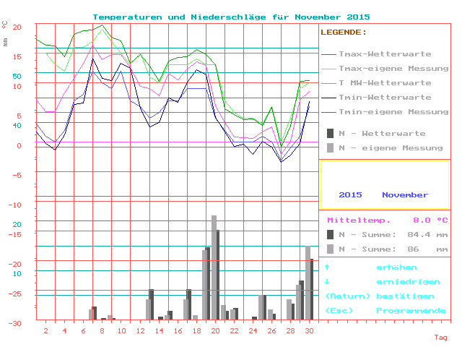The width and height of the screenshot is (462, 347).
Task: Click the year value 2015
Action: click(x=350, y=195)
